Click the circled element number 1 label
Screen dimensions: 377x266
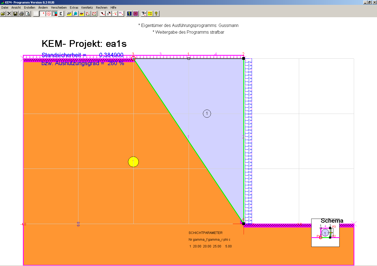207,114
